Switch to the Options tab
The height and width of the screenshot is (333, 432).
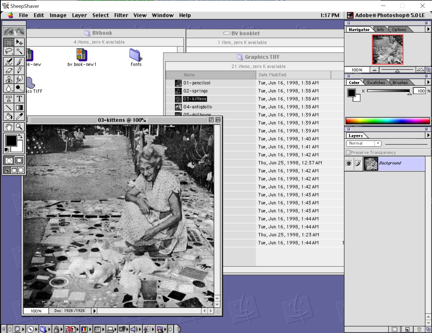pyautogui.click(x=399, y=29)
